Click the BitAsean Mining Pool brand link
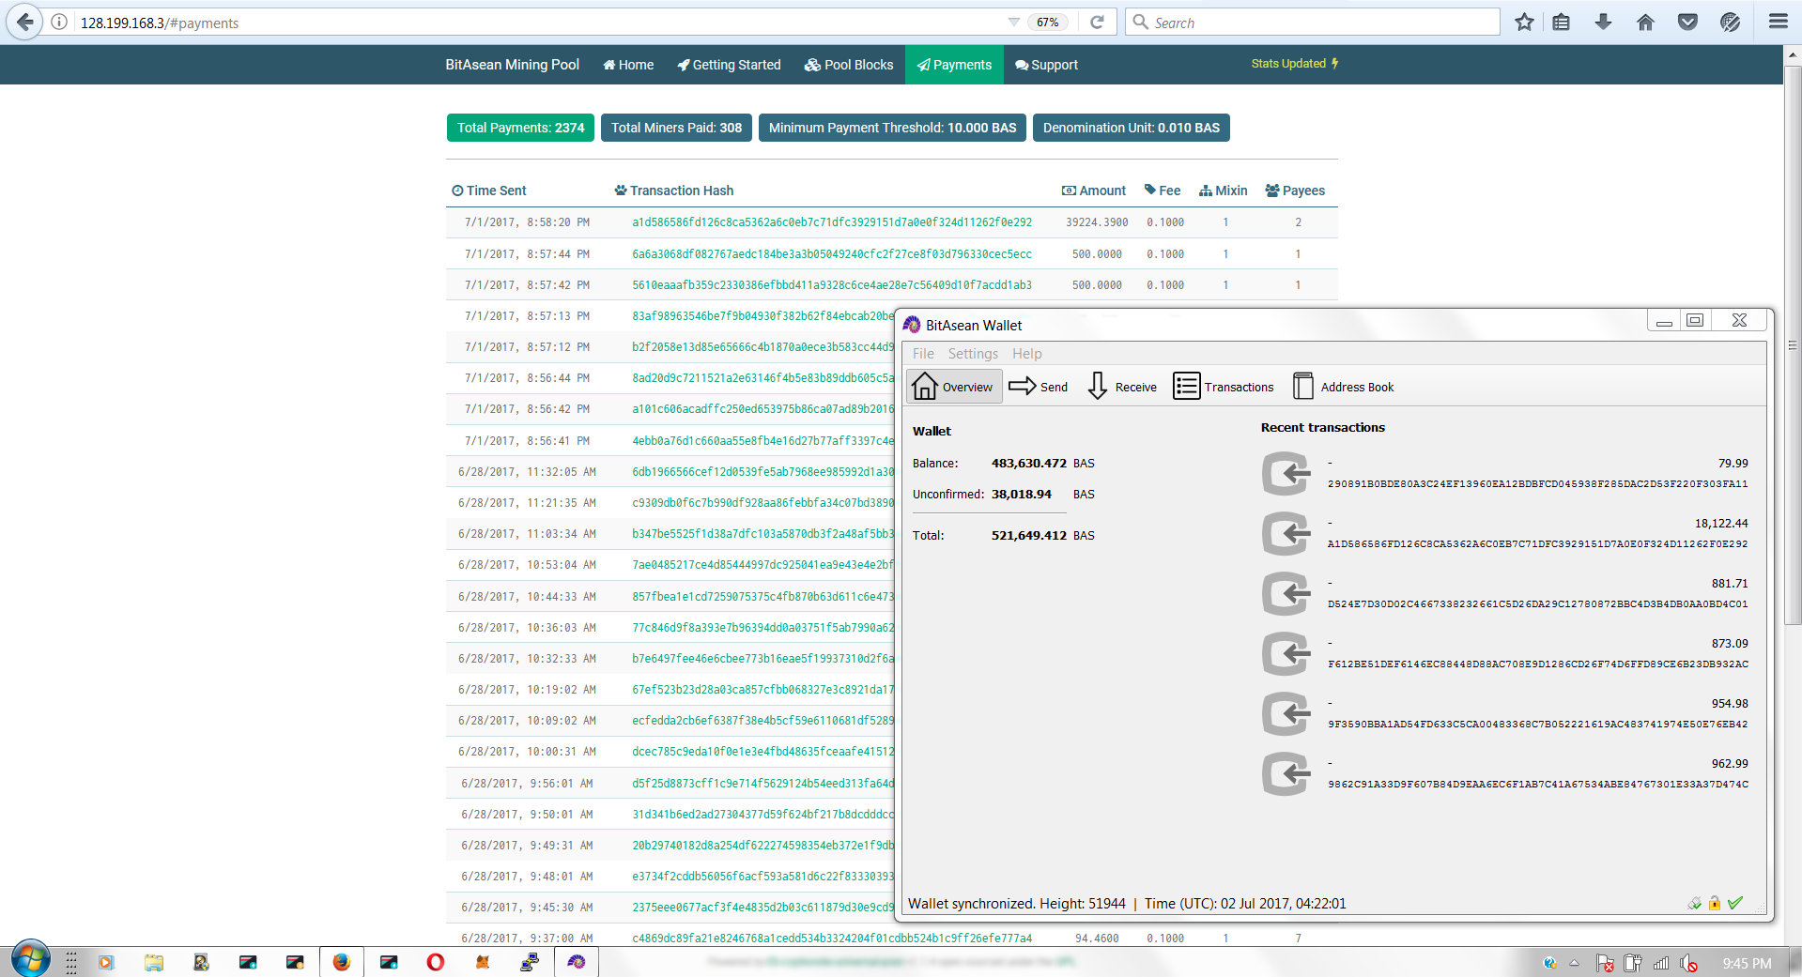 [512, 65]
